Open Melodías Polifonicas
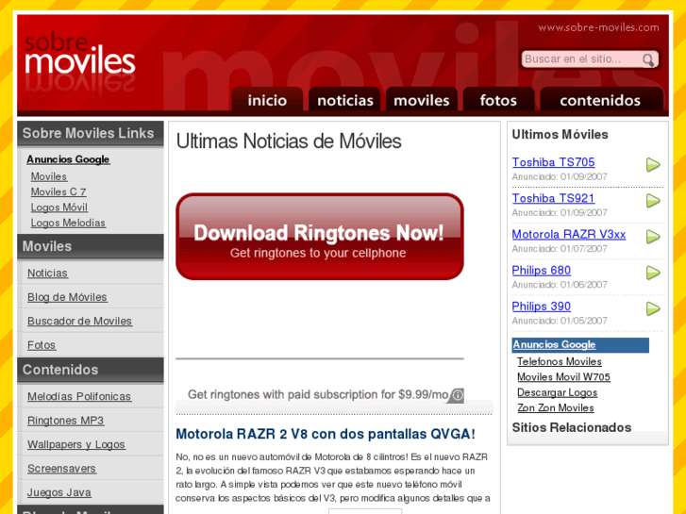This screenshot has width=686, height=514. tap(79, 396)
